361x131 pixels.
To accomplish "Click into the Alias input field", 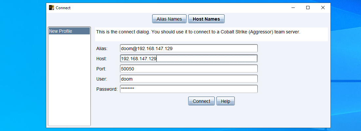I will pyautogui.click(x=189, y=48).
